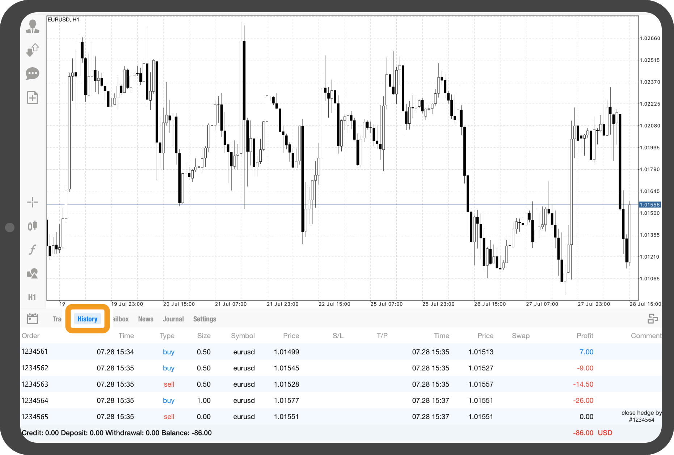The width and height of the screenshot is (674, 455).
Task: Open the candlestick chart type icon
Action: (33, 226)
